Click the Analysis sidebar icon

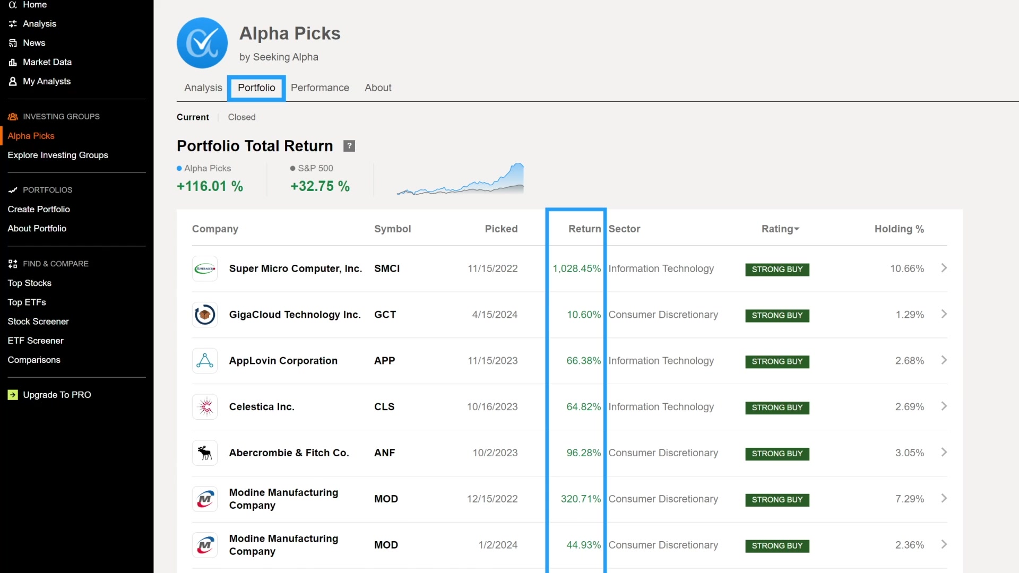click(13, 24)
